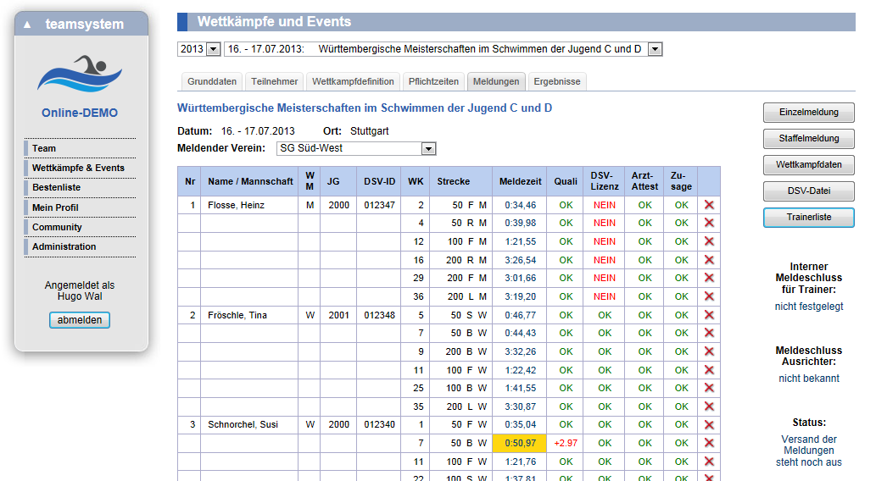Delete Flosse, Heinz entry for WK 2
The width and height of the screenshot is (876, 481).
tap(709, 205)
